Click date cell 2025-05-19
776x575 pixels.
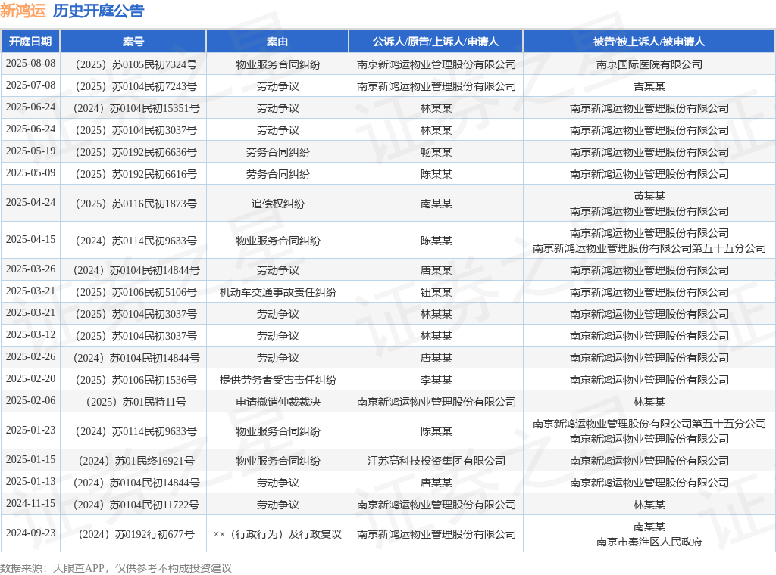[x=30, y=151]
